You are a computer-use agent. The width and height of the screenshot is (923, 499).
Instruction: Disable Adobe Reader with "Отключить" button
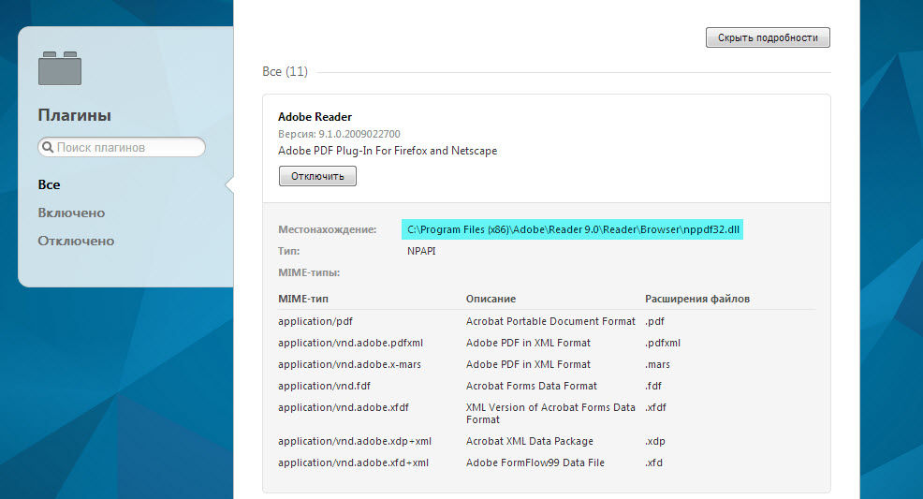pos(317,176)
